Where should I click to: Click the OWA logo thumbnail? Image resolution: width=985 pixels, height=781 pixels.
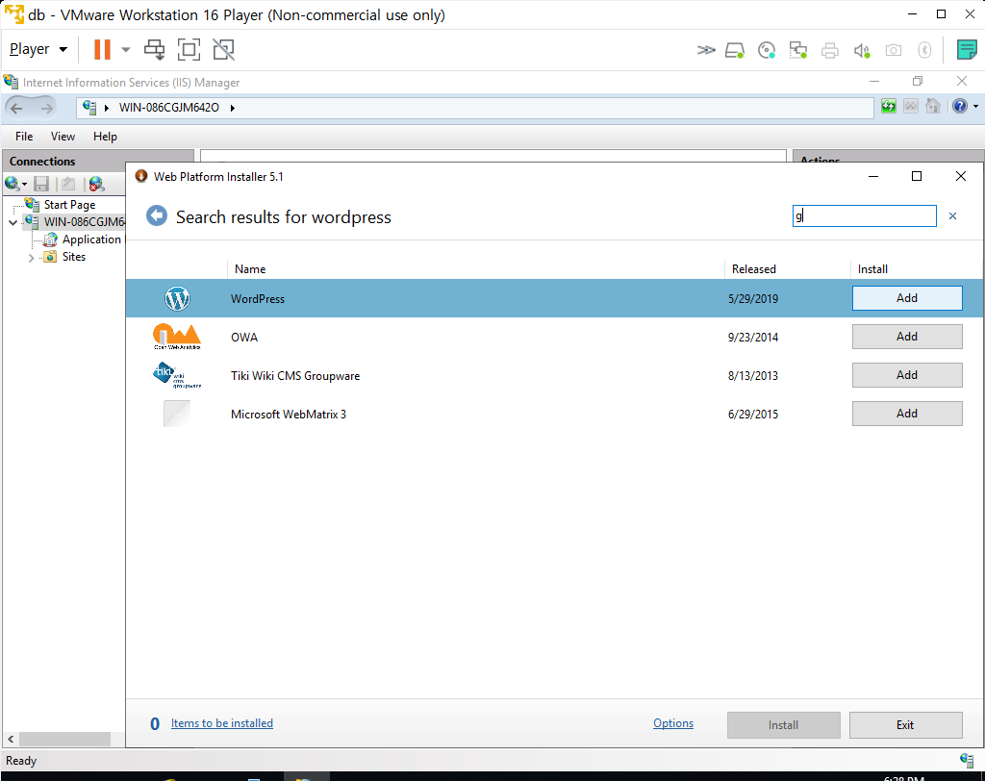177,337
